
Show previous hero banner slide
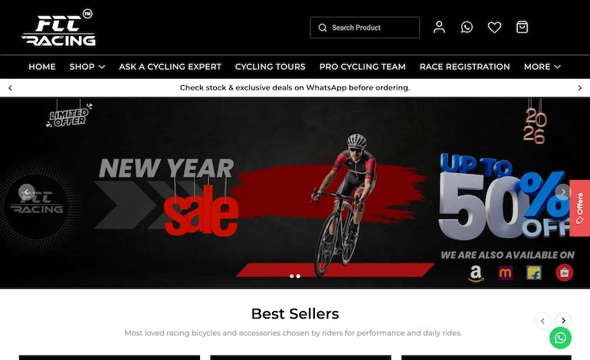point(26,191)
